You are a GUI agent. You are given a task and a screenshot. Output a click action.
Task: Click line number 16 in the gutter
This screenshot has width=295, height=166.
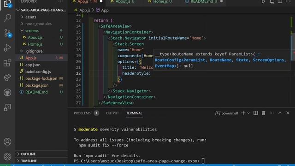click(78, 38)
